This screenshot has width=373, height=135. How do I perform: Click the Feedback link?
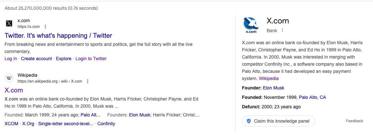click(x=354, y=121)
